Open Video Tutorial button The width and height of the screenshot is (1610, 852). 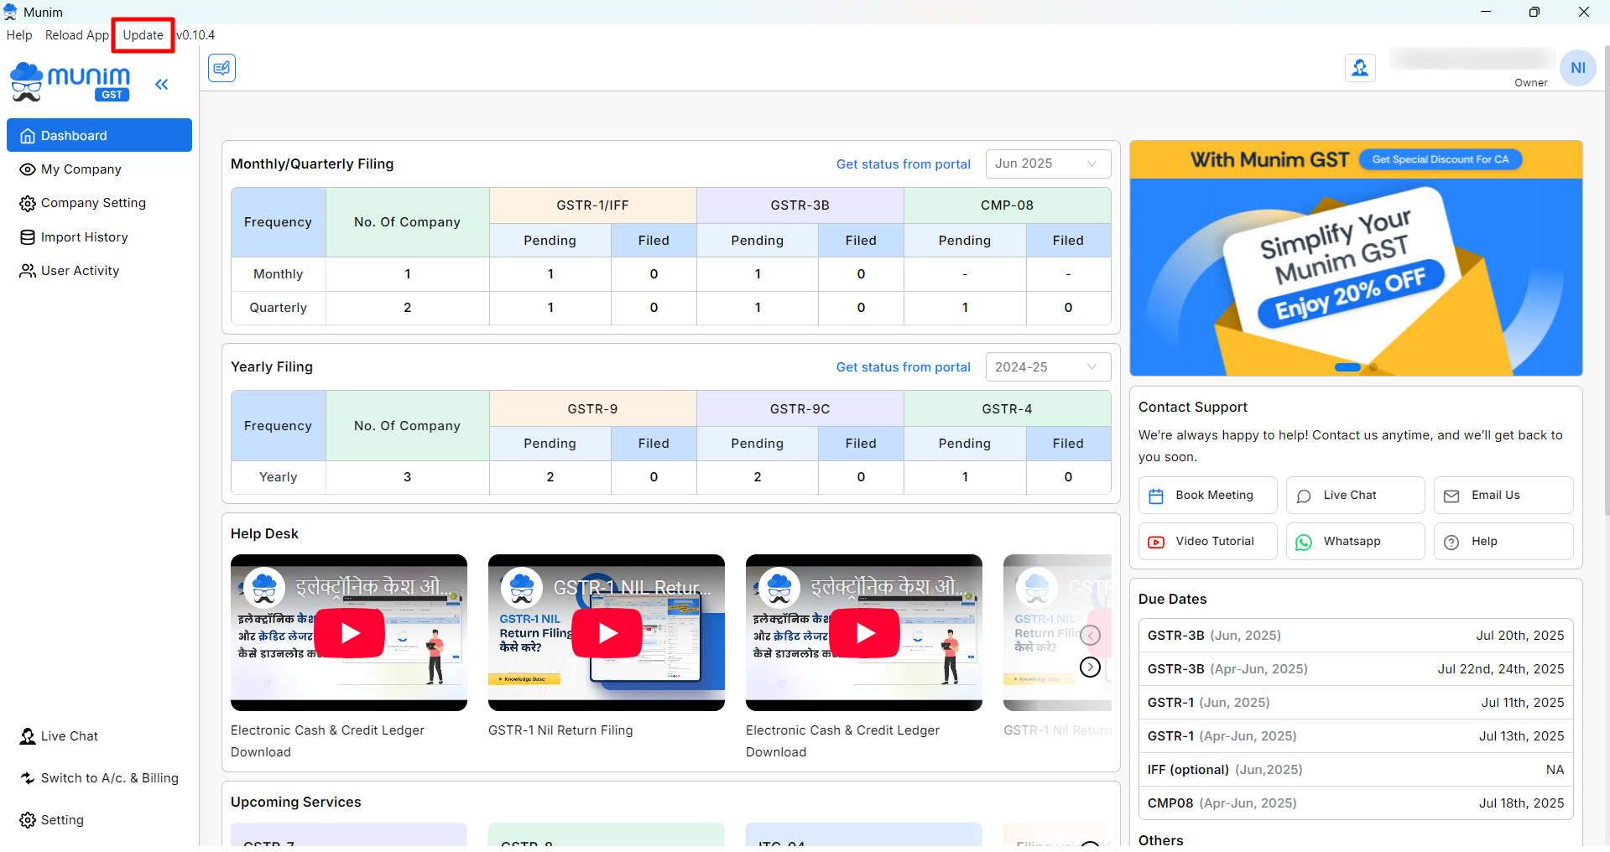click(1207, 541)
